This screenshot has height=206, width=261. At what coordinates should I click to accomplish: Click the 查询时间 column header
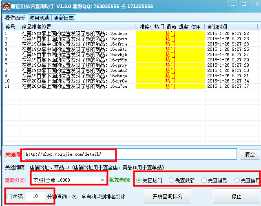[231, 27]
